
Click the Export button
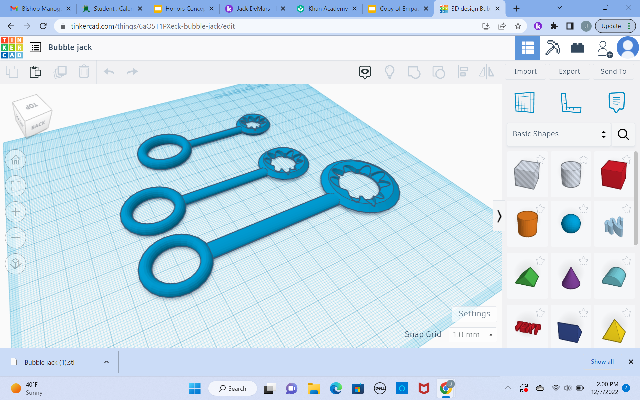click(x=569, y=71)
